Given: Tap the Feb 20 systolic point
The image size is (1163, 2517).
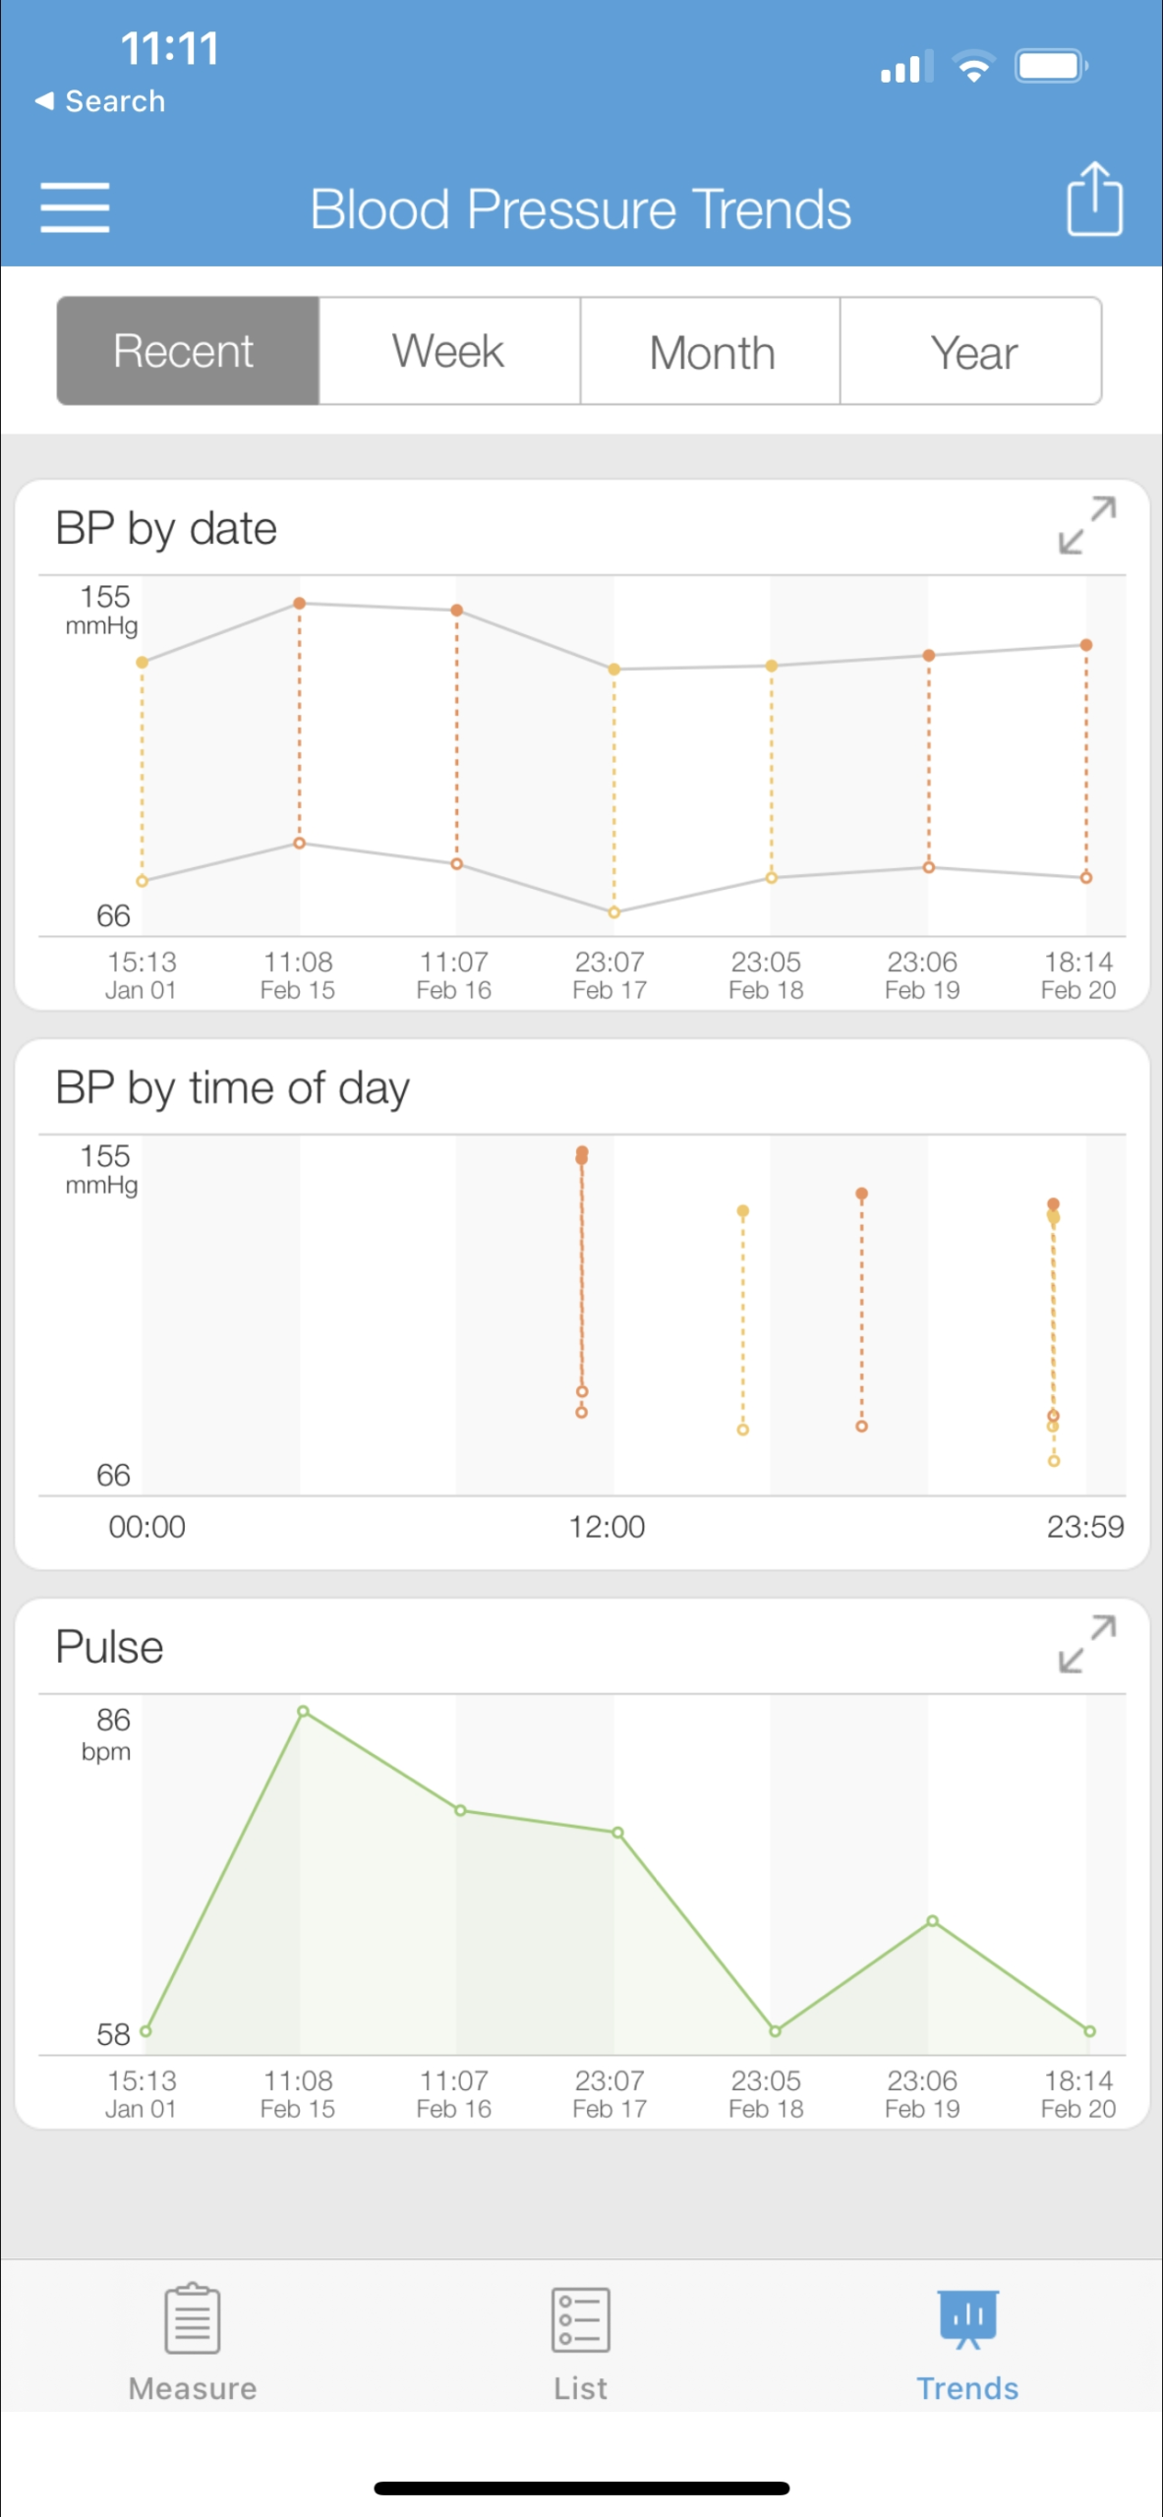Looking at the screenshot, I should click(x=1086, y=645).
